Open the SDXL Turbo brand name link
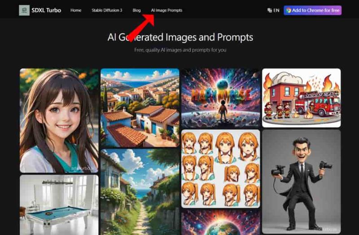The image size is (359, 235). tap(47, 10)
